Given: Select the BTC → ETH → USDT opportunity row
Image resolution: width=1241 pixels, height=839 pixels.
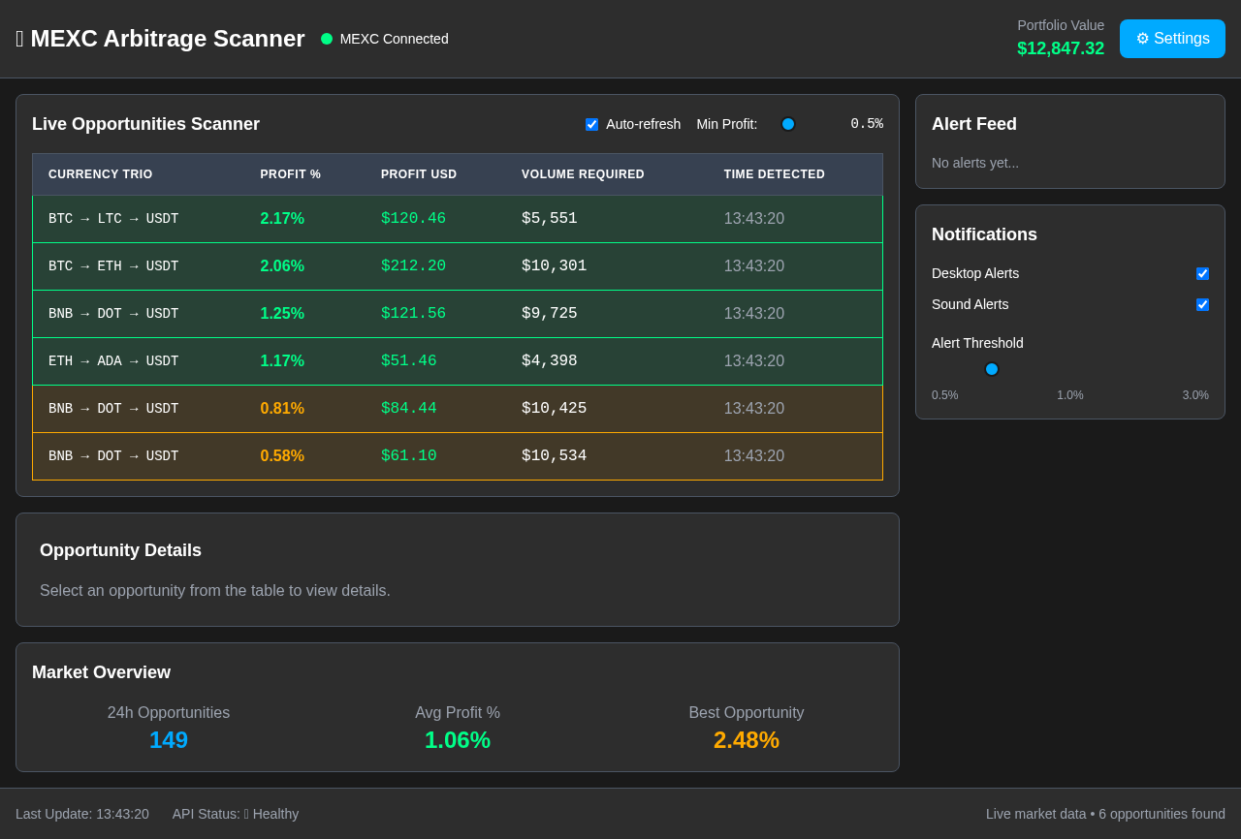Looking at the screenshot, I should [457, 266].
